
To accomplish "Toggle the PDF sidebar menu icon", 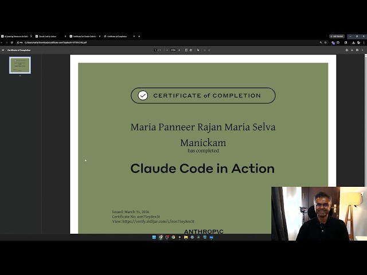I will point(3,50).
